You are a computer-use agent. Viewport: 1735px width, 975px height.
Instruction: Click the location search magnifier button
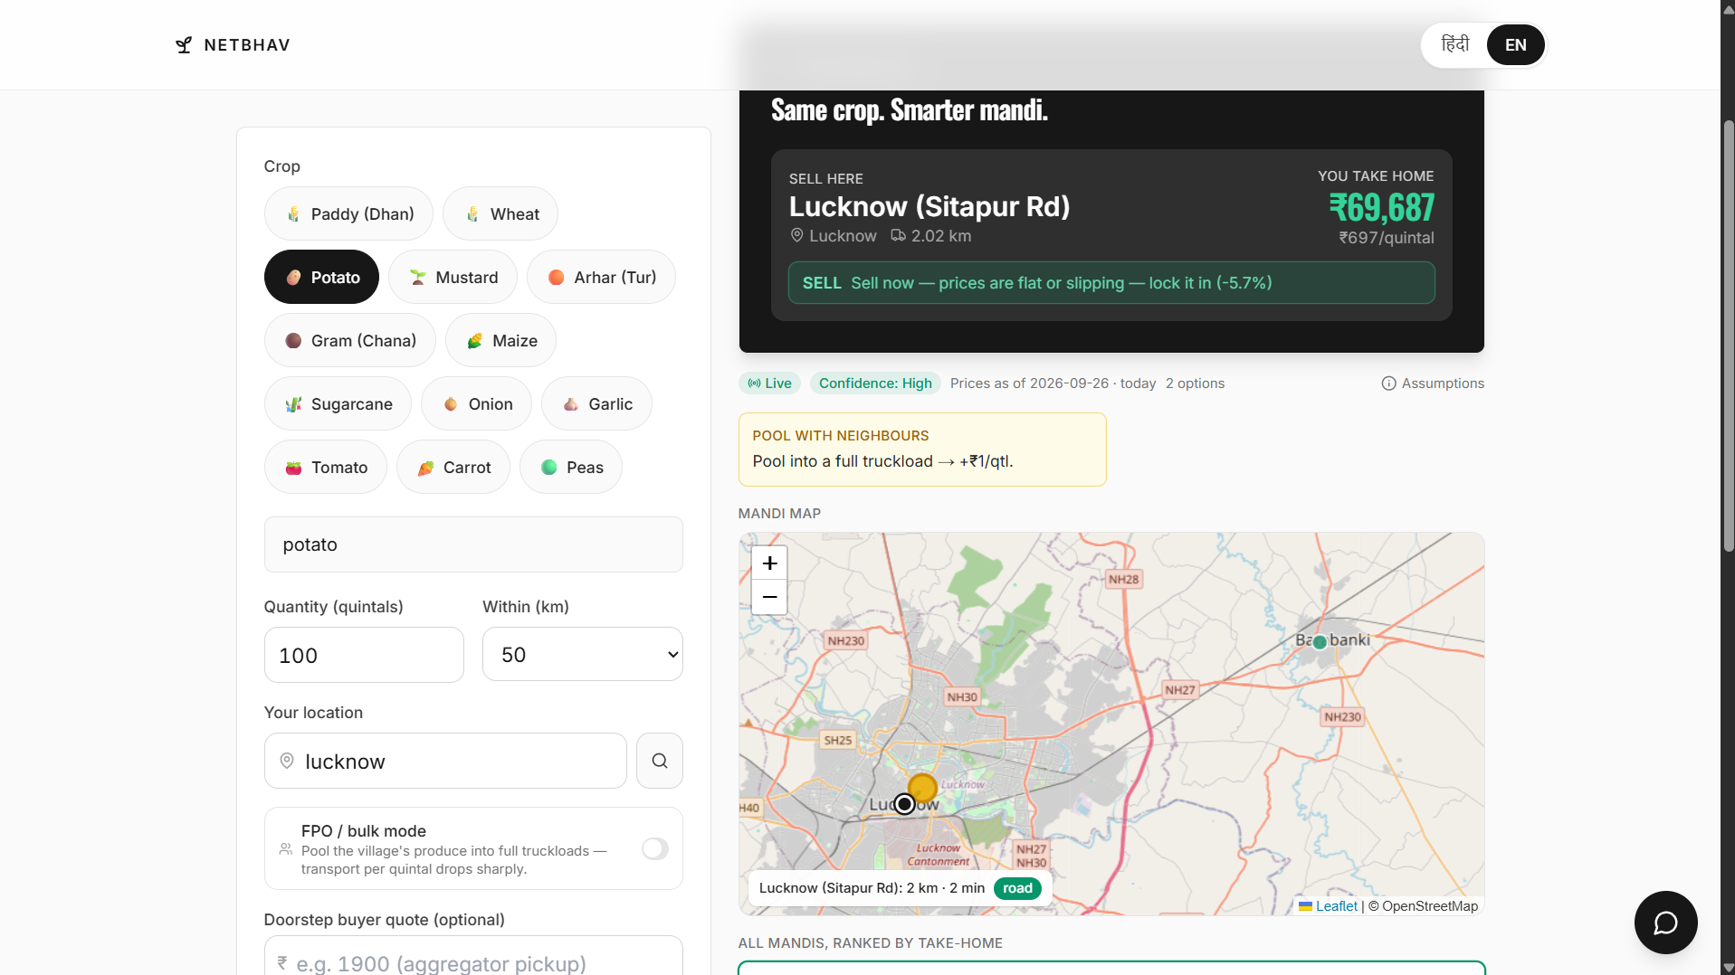click(660, 761)
